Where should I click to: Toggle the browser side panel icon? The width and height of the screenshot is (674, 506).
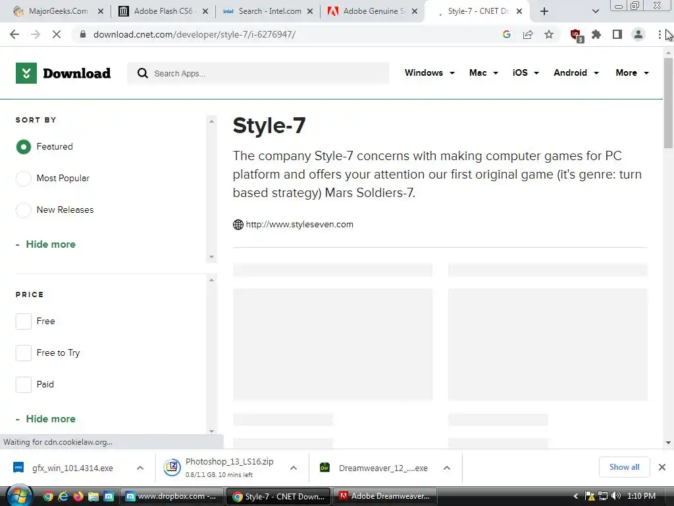click(617, 34)
